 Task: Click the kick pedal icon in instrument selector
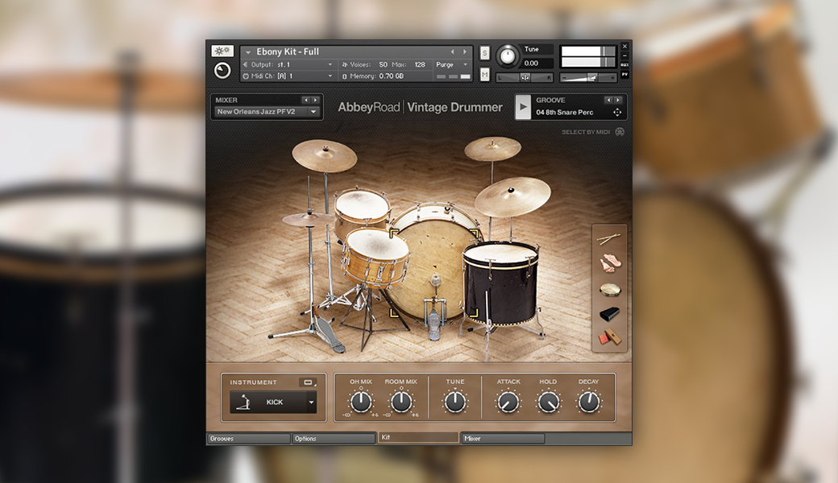[x=244, y=402]
